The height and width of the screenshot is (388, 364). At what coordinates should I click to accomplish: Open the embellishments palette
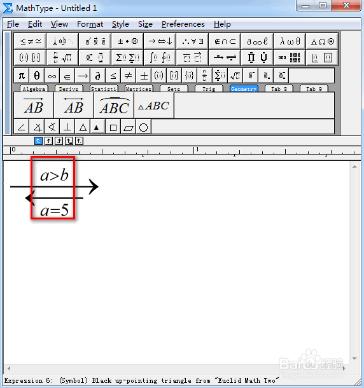coord(95,41)
